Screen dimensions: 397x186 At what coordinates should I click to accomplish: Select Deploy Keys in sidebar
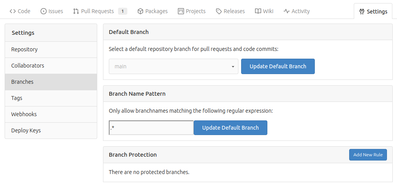point(26,130)
